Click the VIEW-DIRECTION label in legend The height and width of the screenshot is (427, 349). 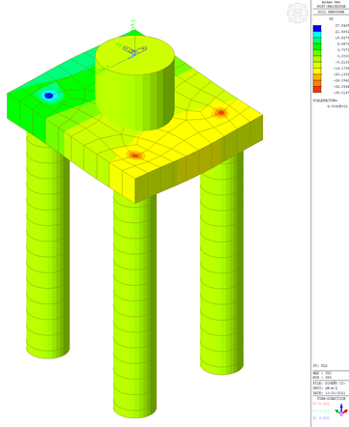coord(331,399)
